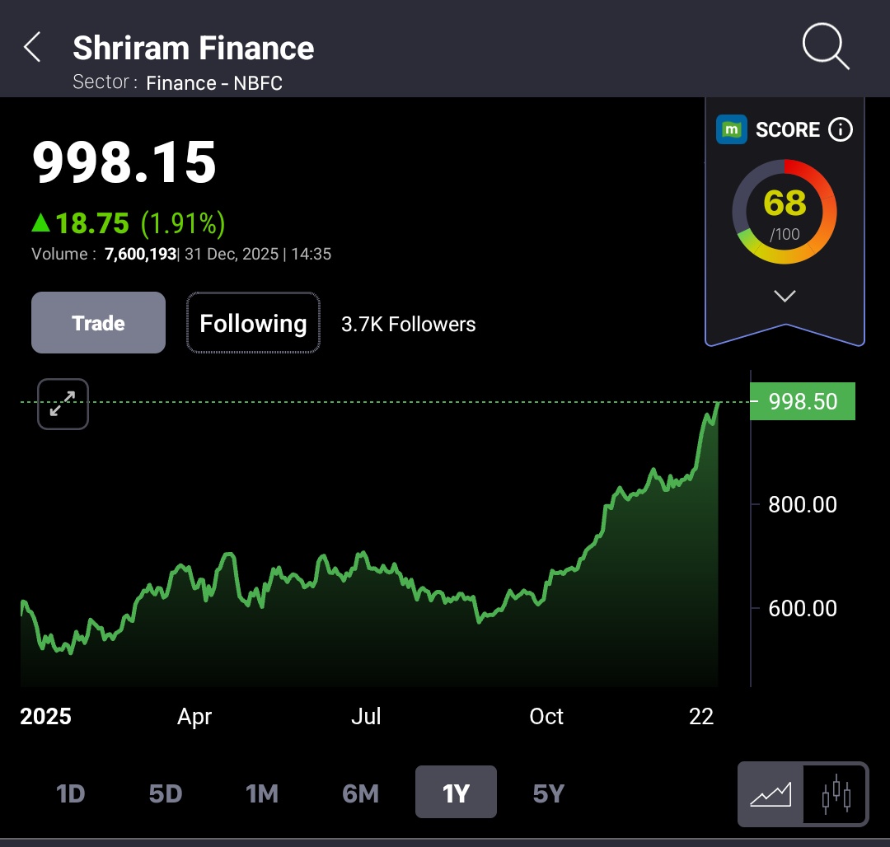The height and width of the screenshot is (847, 890).
Task: Select the 6M time range
Action: tap(360, 793)
